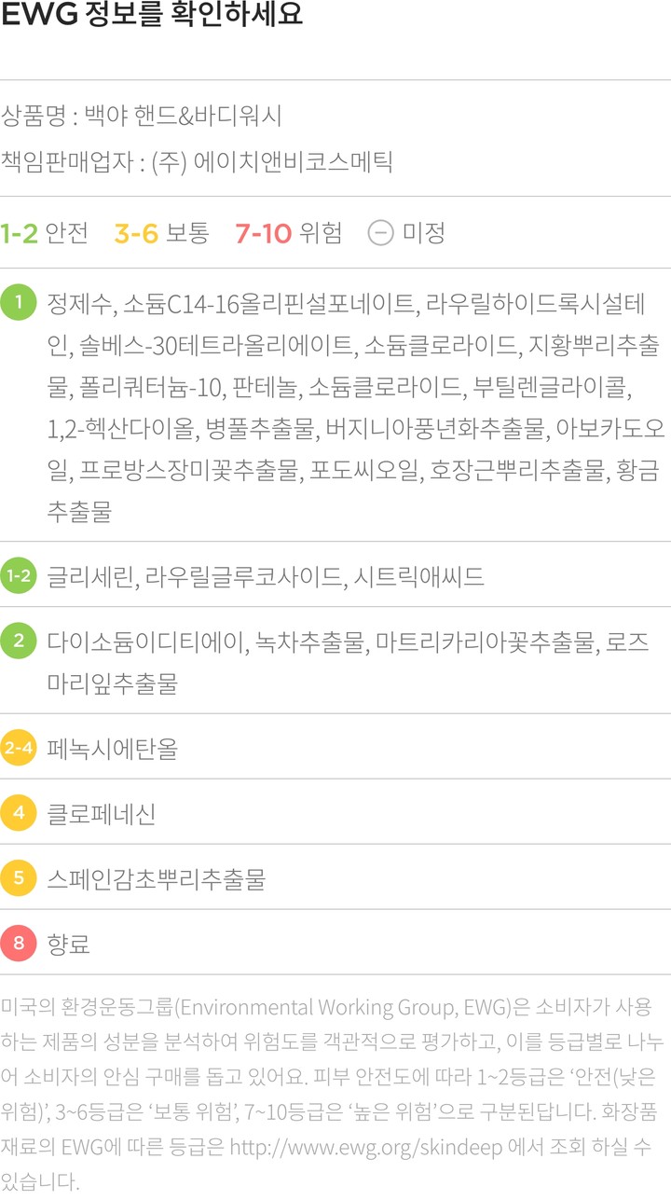Click the yellow grade 5 badge
Image resolution: width=671 pixels, height=1200 pixels.
point(18,878)
